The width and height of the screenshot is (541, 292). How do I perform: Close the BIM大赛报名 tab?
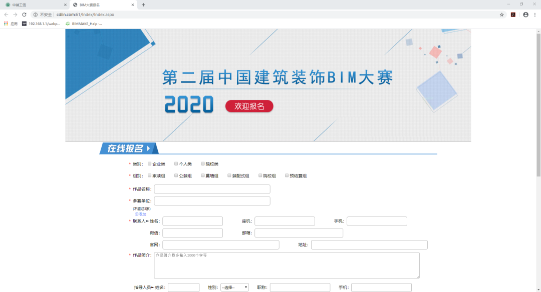coord(132,5)
